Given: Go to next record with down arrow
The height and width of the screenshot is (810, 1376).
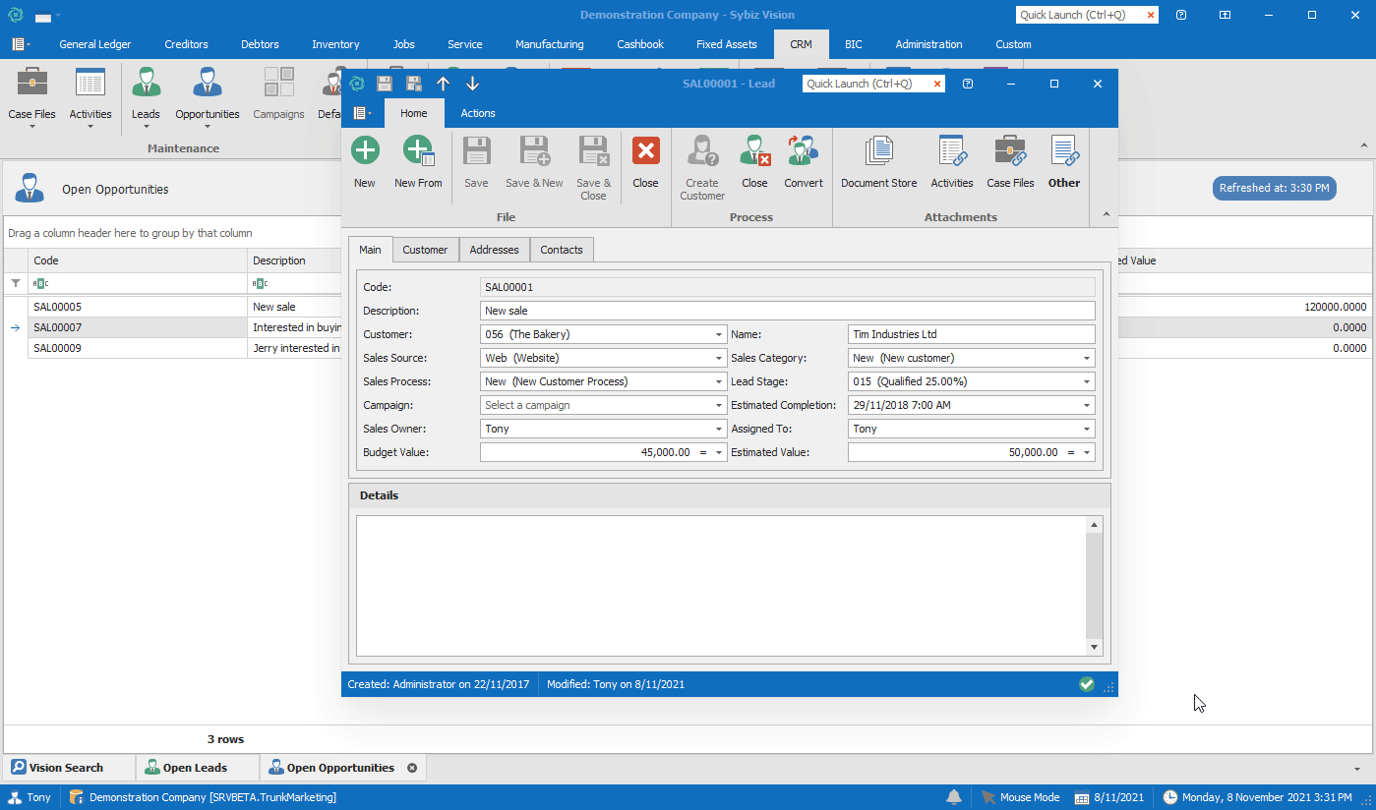Looking at the screenshot, I should (x=472, y=85).
